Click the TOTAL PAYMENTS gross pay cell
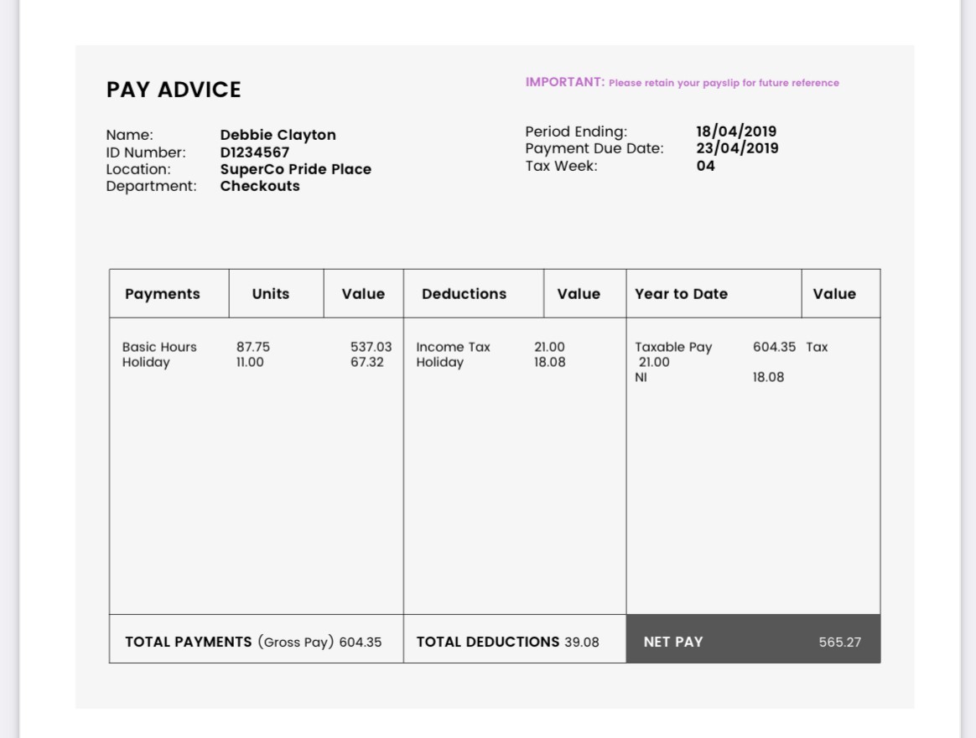 253,642
